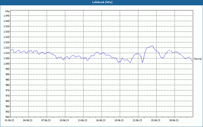203x127 pixels.
Task: Click the y-axis value 1.025
Action: [7, 37]
